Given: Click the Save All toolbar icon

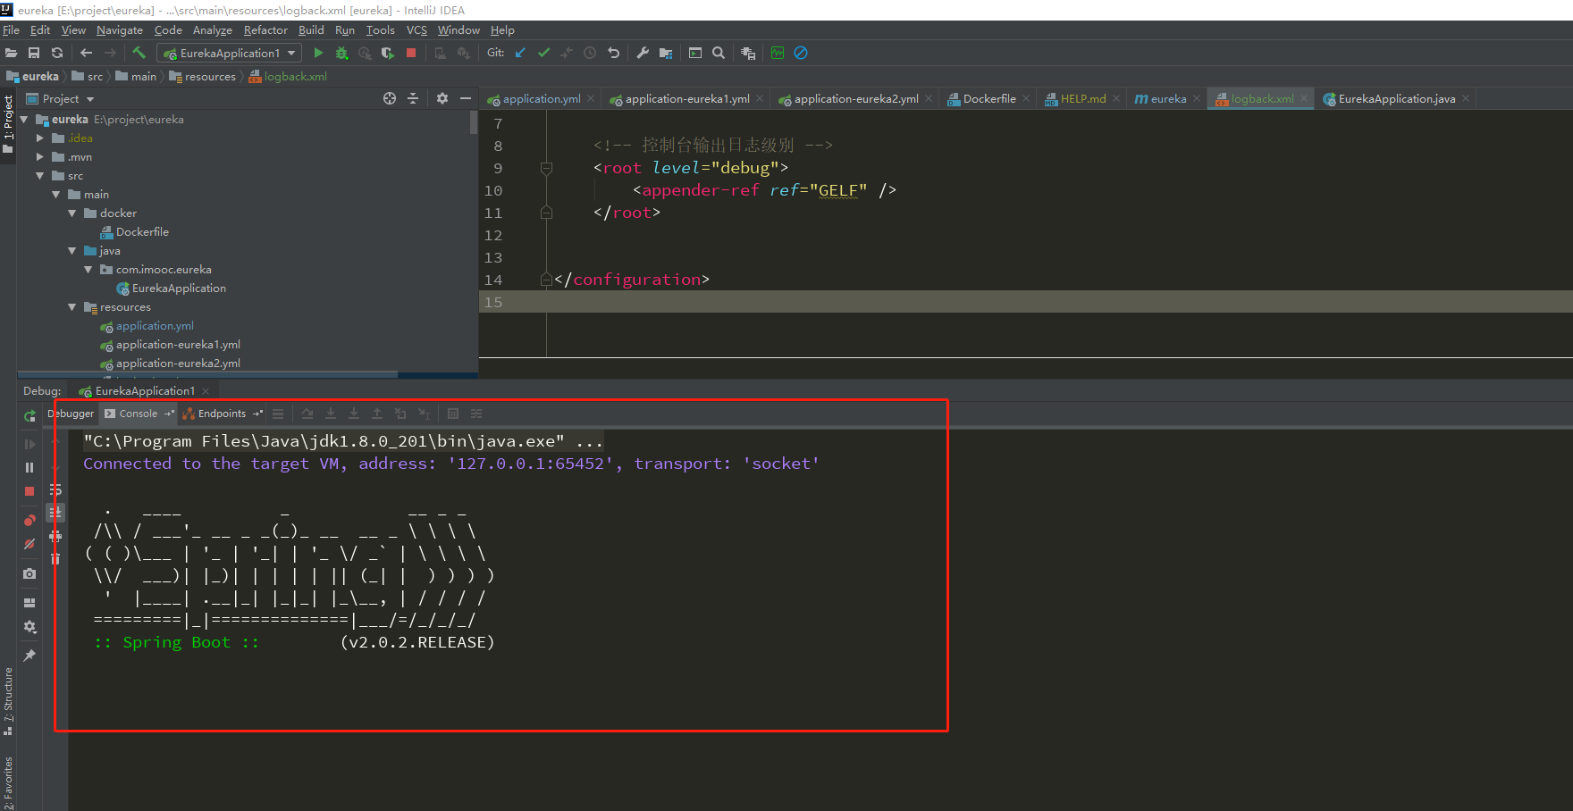Looking at the screenshot, I should 34,53.
